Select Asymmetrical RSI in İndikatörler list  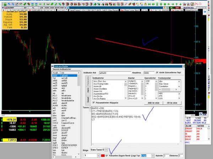pos(101,94)
